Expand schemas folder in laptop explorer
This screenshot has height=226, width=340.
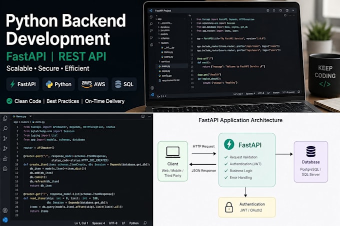pyautogui.click(x=164, y=38)
